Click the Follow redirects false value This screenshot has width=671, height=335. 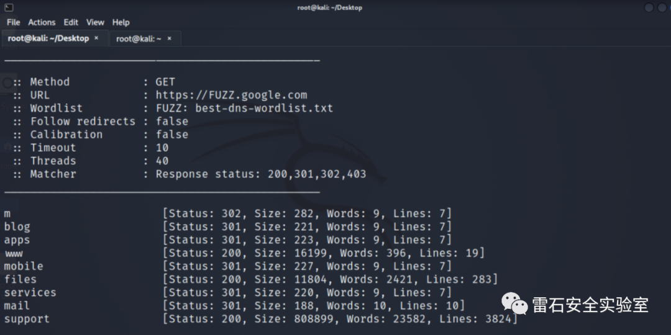[172, 122]
